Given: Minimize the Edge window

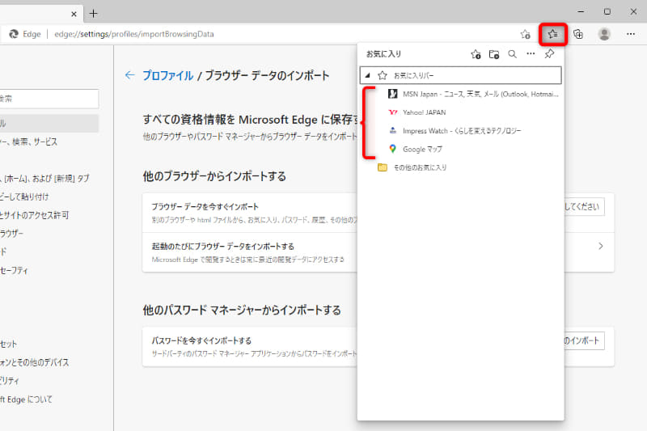Looking at the screenshot, I should click(581, 12).
